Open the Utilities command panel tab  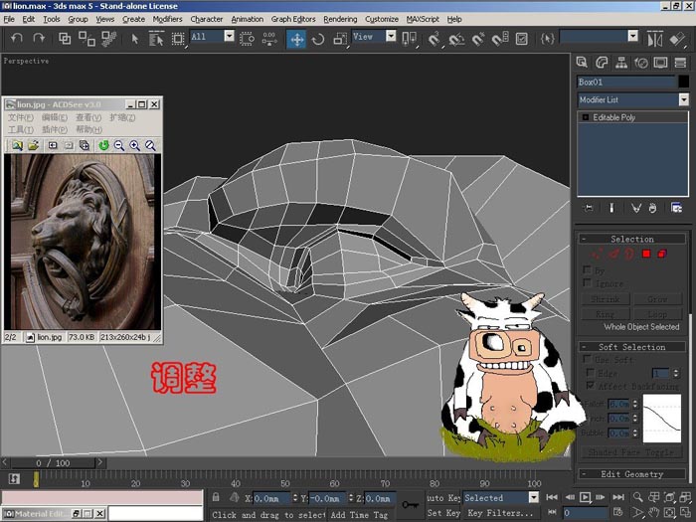(680, 63)
